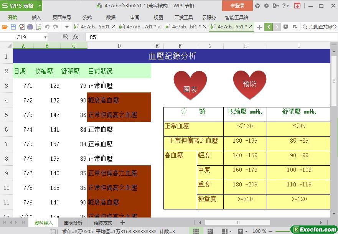Add a new sheet with the plus button
This screenshot has height=234, width=338.
123,222
